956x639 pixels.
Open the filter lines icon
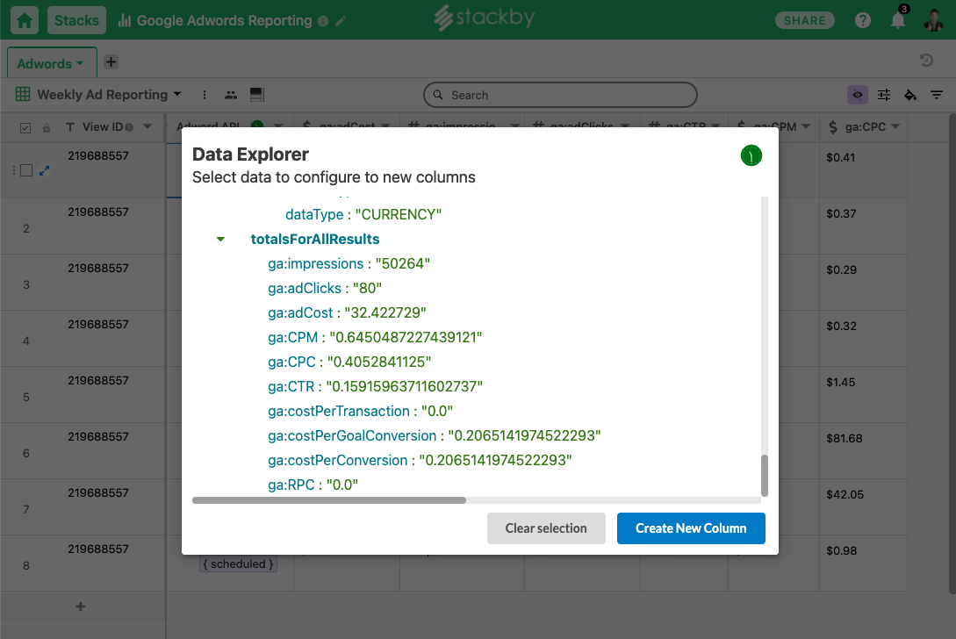[937, 95]
